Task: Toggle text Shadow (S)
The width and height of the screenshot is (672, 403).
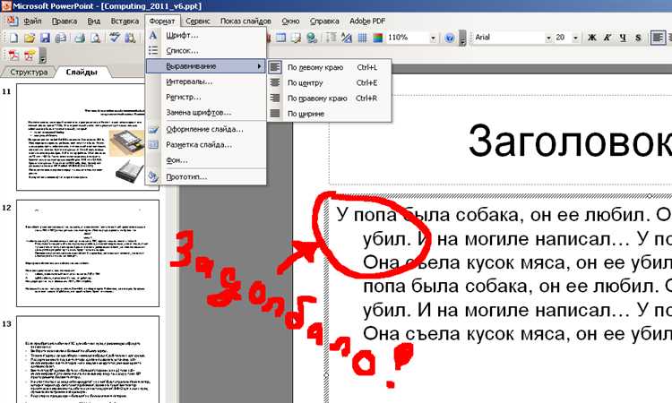Action: [638, 38]
